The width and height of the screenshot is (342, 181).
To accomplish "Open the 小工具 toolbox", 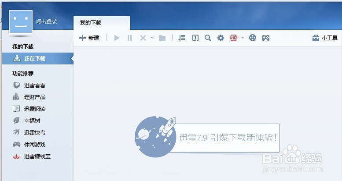I will click(325, 38).
